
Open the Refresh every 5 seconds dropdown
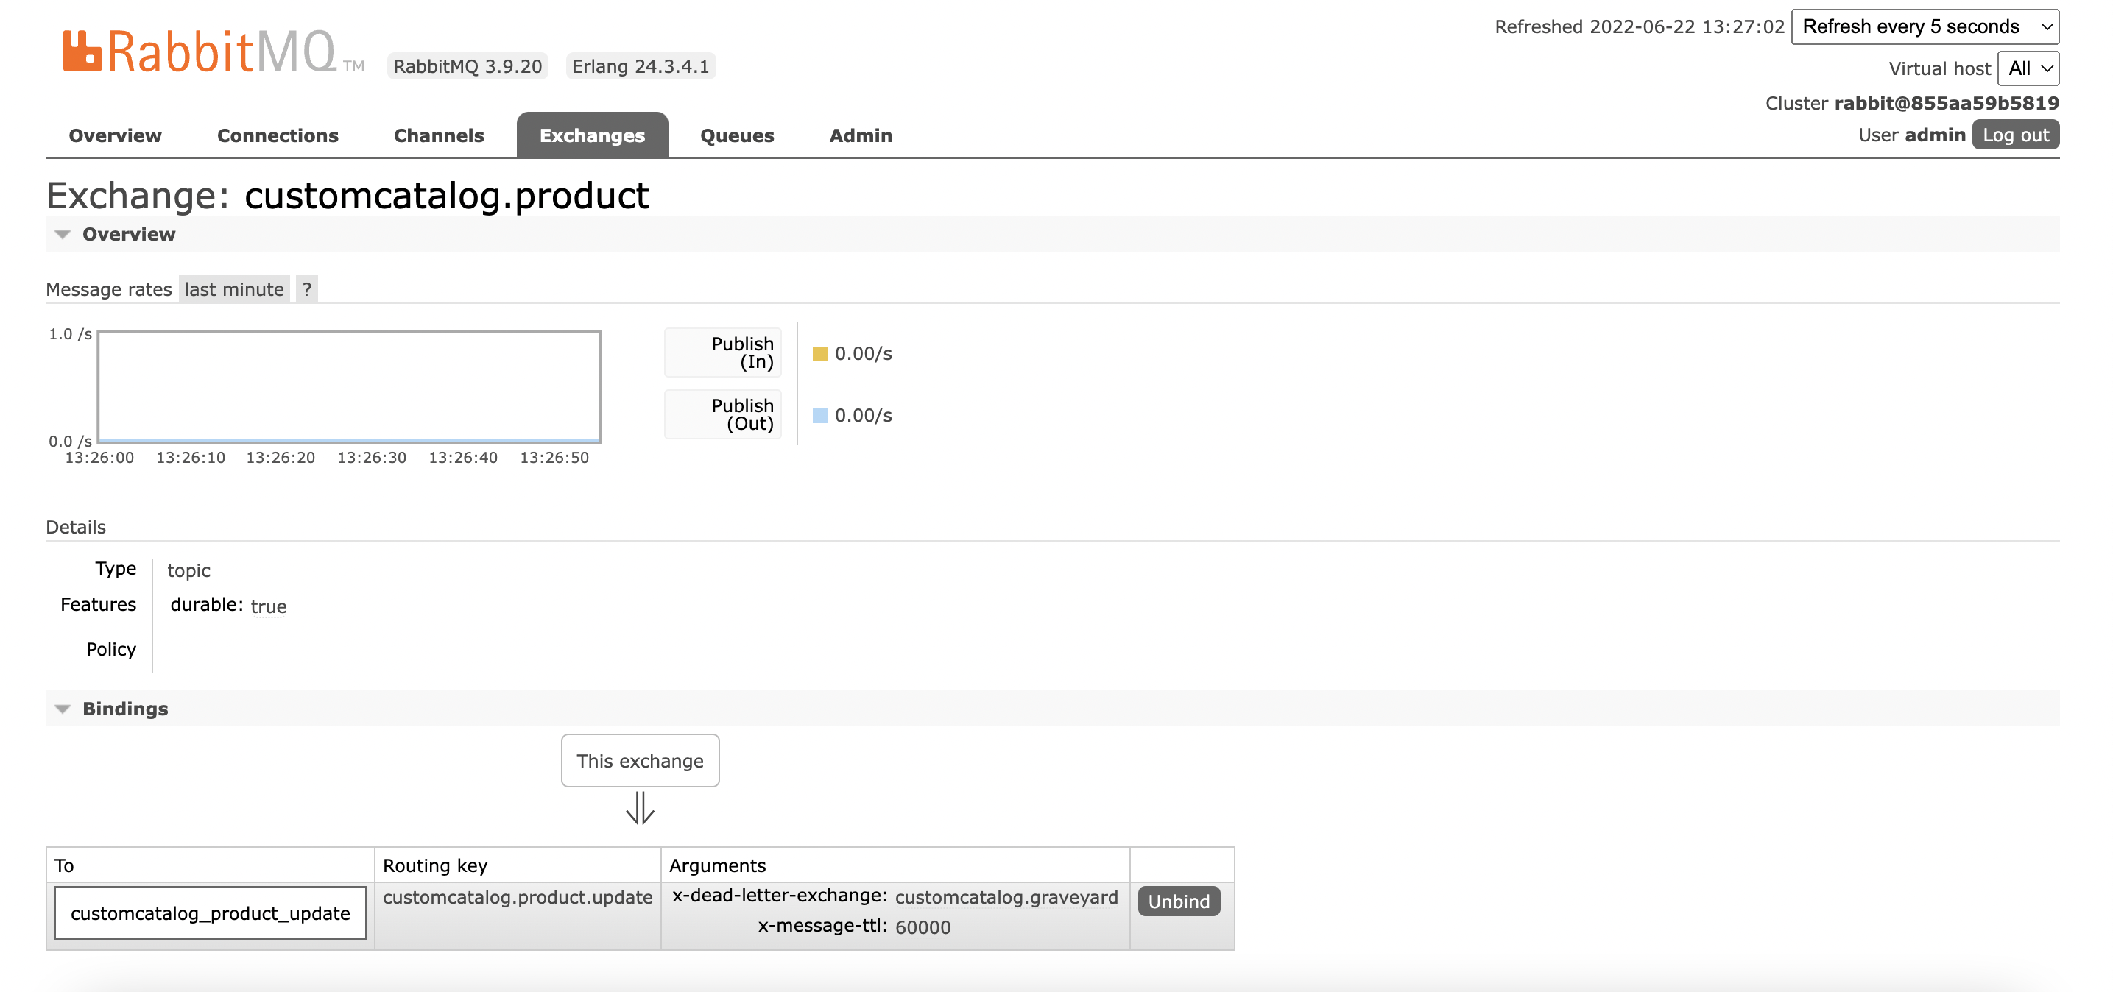[x=1925, y=26]
